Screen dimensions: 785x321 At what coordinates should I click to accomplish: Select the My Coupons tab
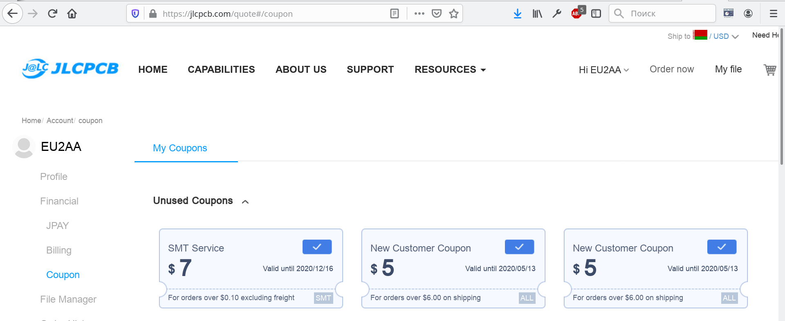pos(180,148)
